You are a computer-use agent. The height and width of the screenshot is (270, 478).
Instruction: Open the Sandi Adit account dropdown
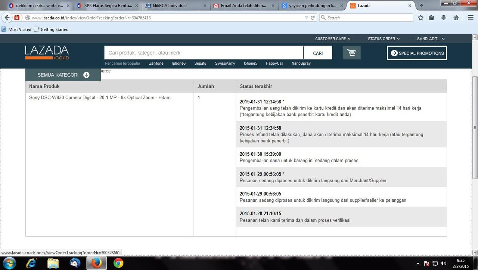431,38
